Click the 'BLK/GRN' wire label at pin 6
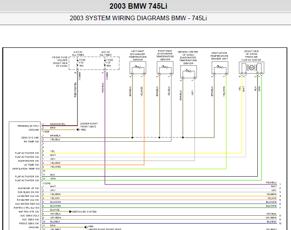 [x=55, y=206]
